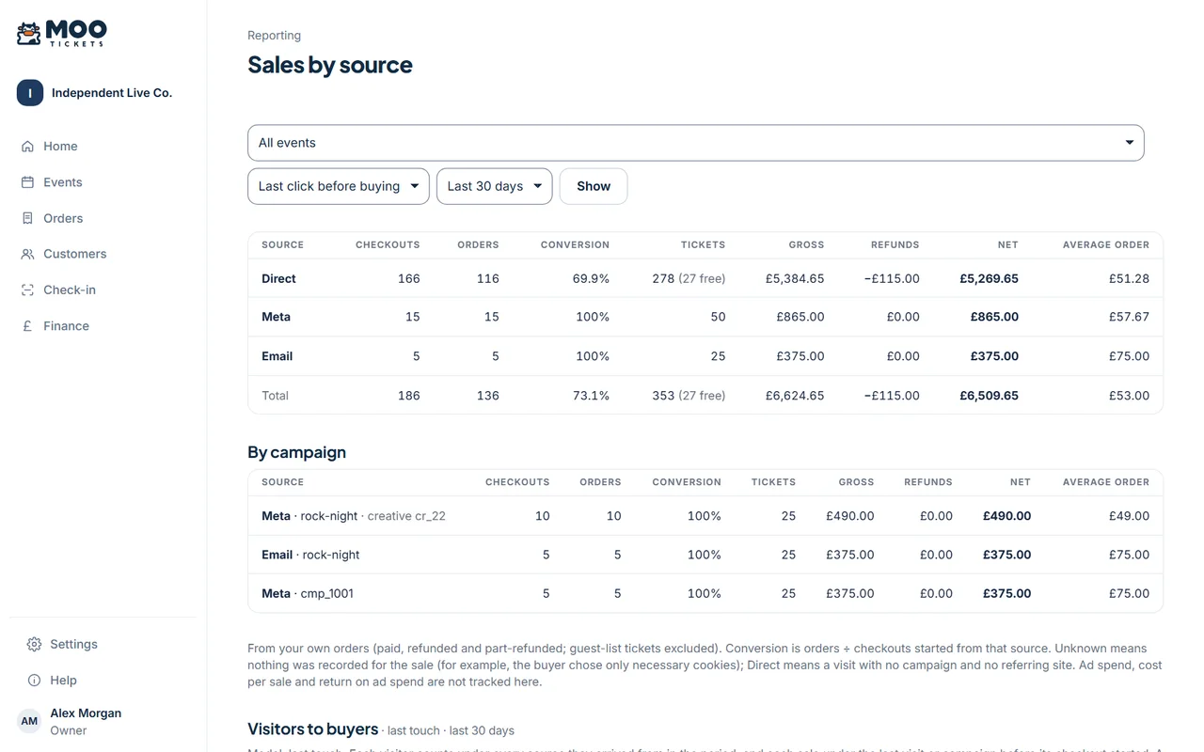Click the Email · rock-night campaign row
This screenshot has height=752, width=1204.
[705, 555]
